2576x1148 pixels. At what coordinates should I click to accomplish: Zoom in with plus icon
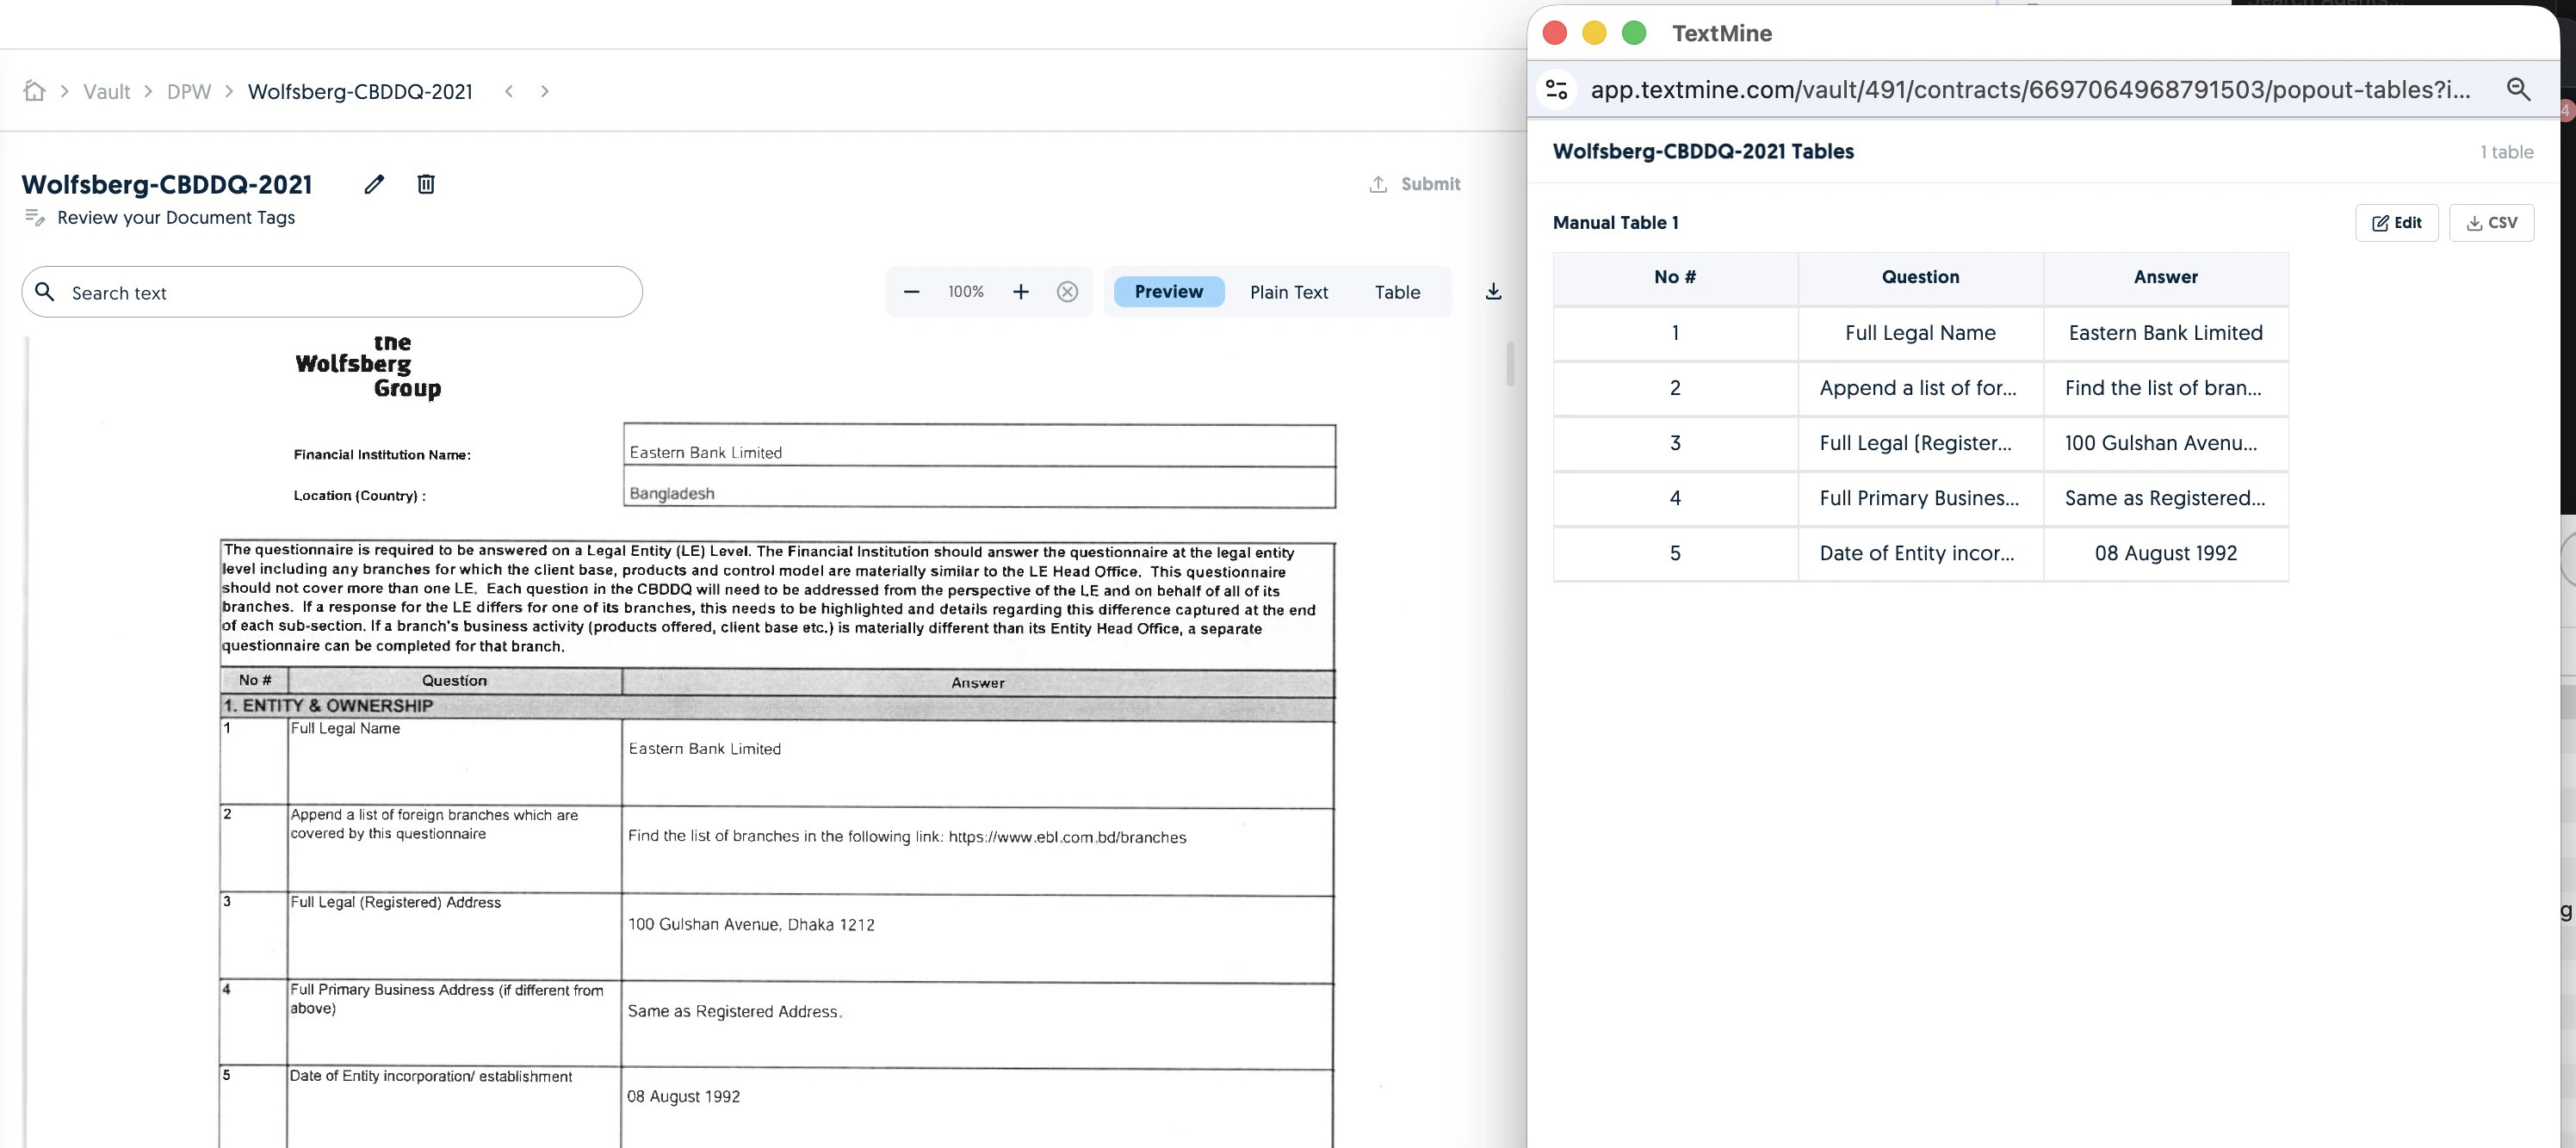(1020, 292)
